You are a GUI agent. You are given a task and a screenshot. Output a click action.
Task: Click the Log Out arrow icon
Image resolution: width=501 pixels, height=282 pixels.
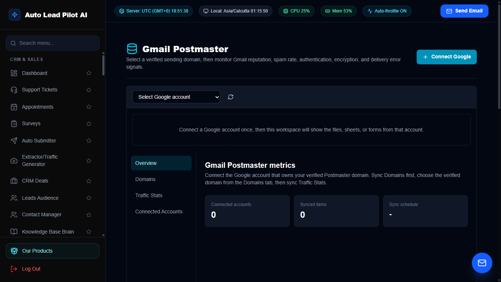14,269
